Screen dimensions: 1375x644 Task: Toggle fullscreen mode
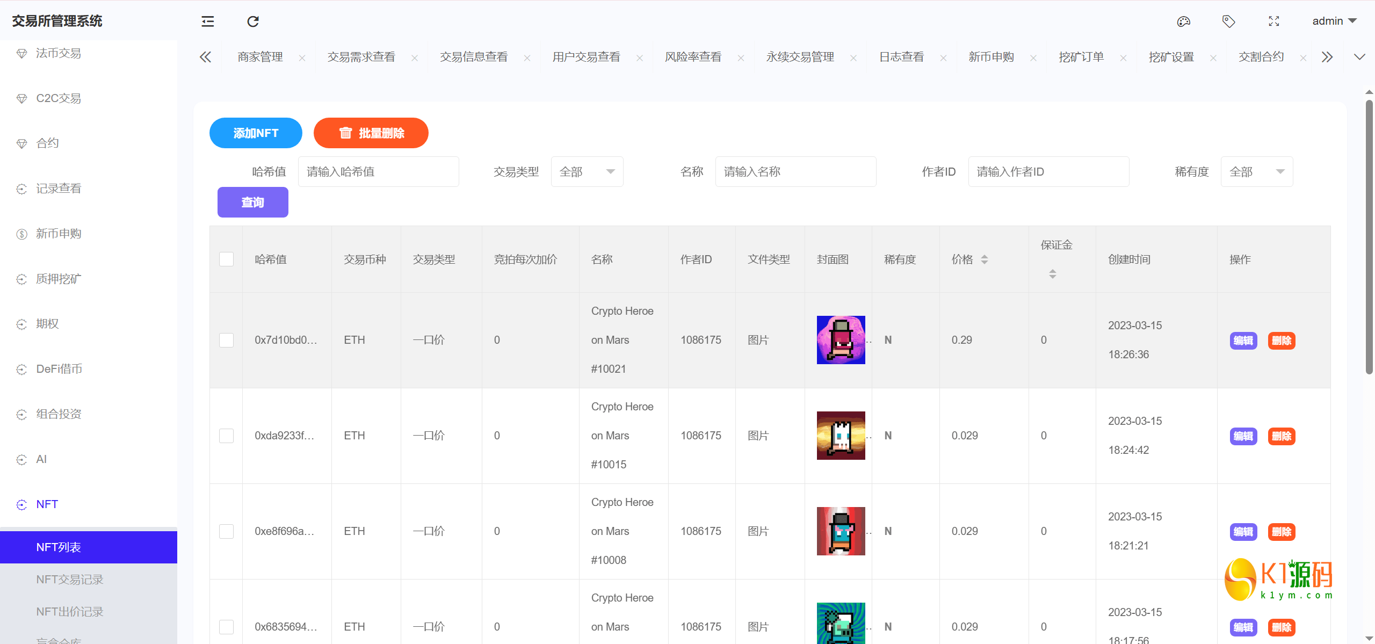coord(1274,21)
